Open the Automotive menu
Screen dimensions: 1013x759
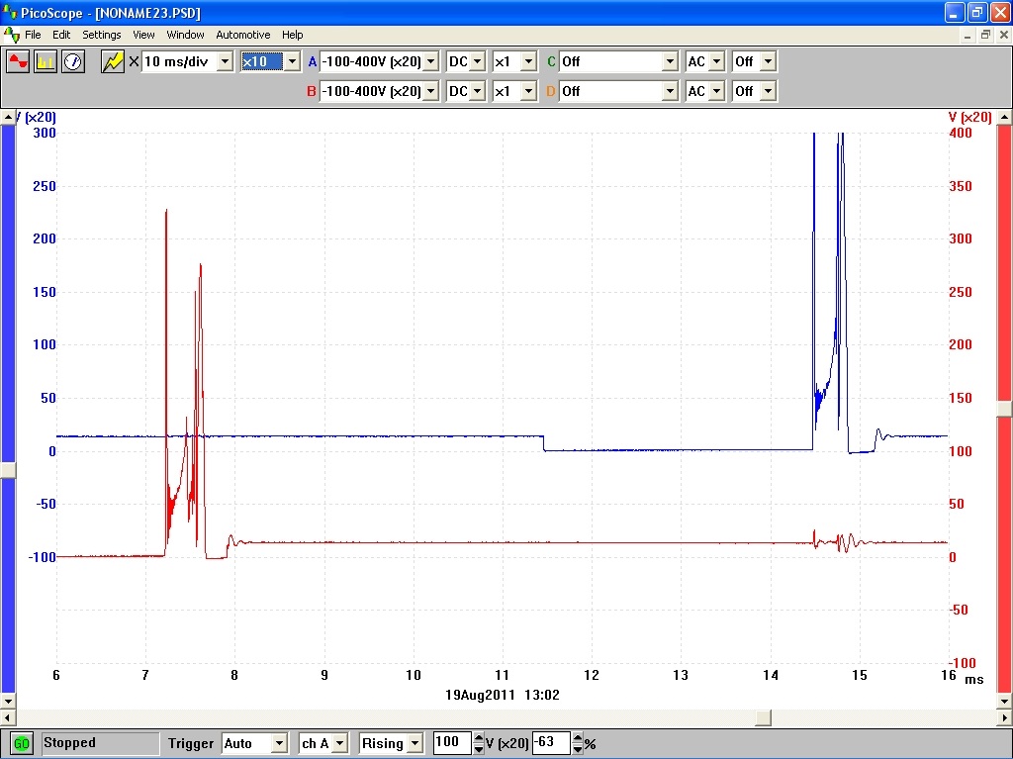242,35
